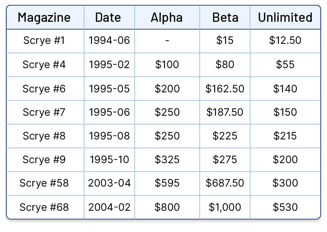Click the Alpha column header
Screen dimensions: 327x232
pyautogui.click(x=166, y=17)
